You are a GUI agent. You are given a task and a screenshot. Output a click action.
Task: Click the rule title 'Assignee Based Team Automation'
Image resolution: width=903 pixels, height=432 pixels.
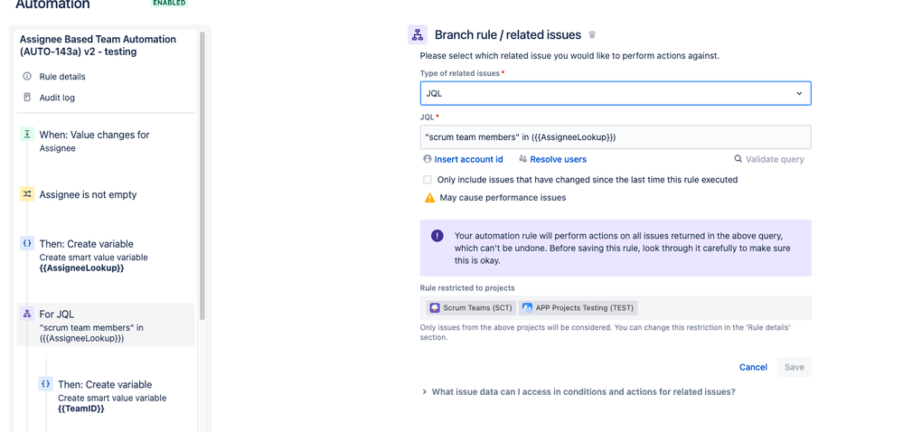(98, 45)
